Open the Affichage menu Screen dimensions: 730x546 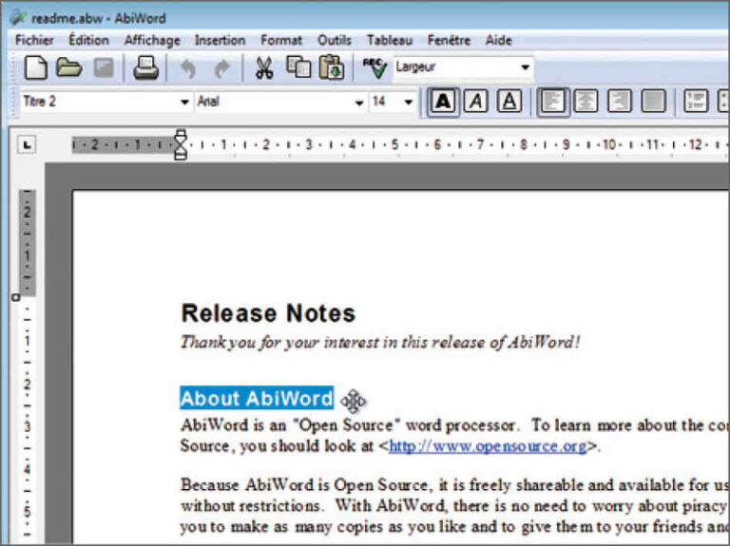coord(152,41)
